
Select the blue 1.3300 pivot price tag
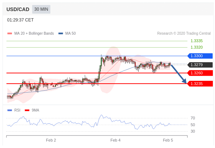coord(200,56)
